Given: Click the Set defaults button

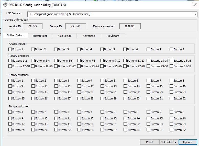Looking at the screenshot, I should (x=168, y=142).
